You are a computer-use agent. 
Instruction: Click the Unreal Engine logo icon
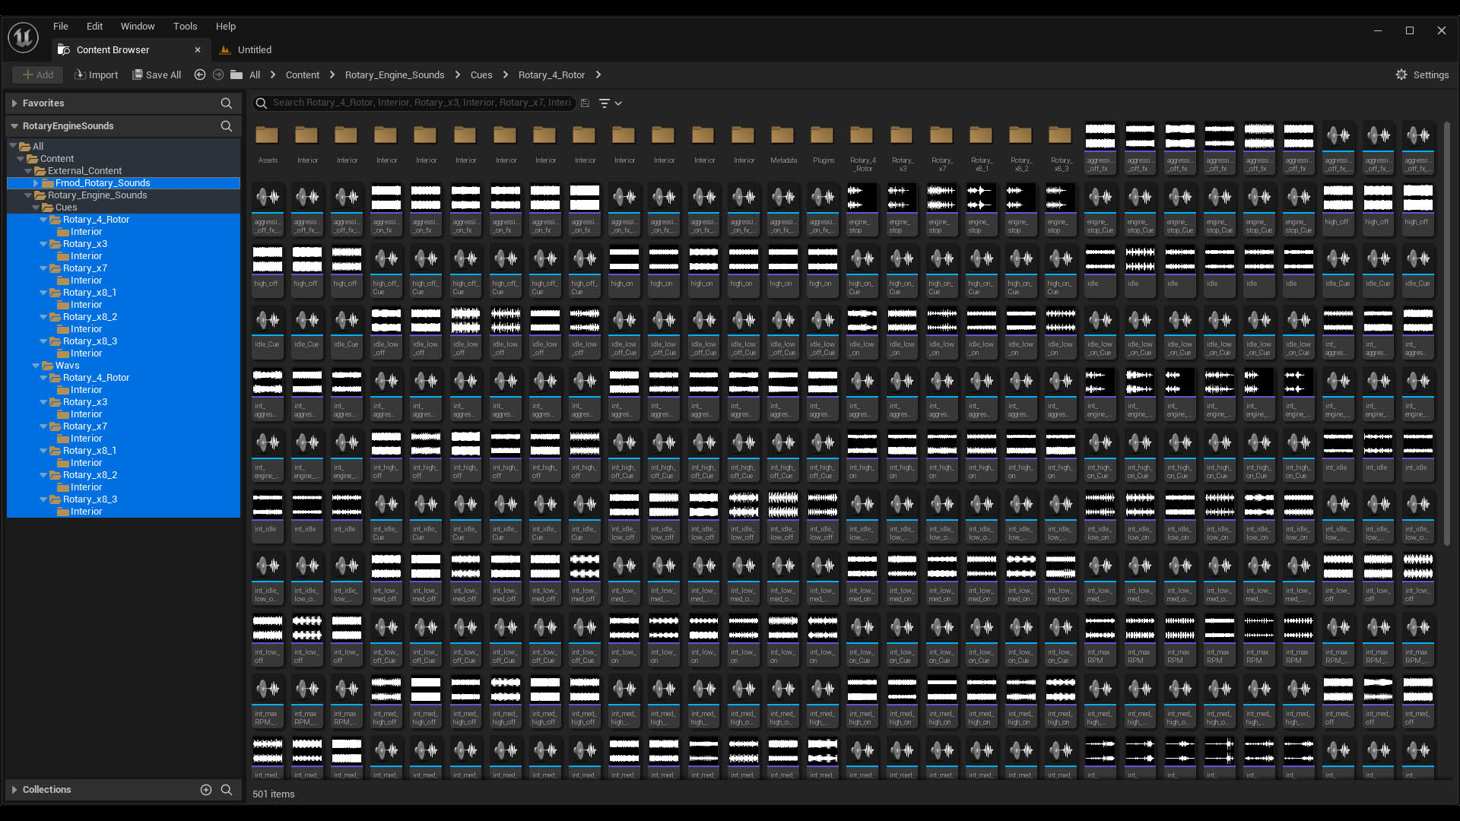23,36
